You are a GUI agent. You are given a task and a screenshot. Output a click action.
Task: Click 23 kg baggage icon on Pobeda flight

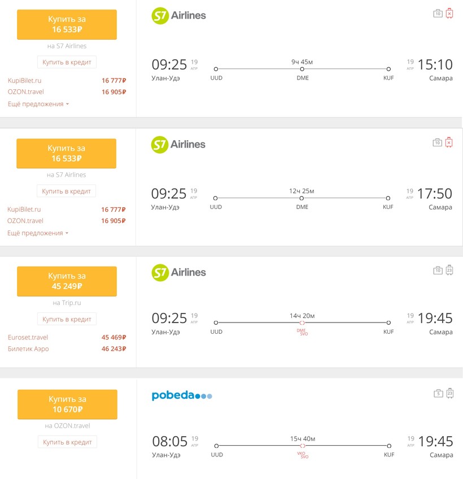point(450,393)
